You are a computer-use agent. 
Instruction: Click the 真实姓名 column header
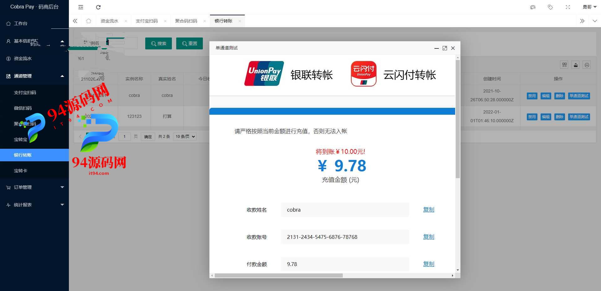point(167,79)
